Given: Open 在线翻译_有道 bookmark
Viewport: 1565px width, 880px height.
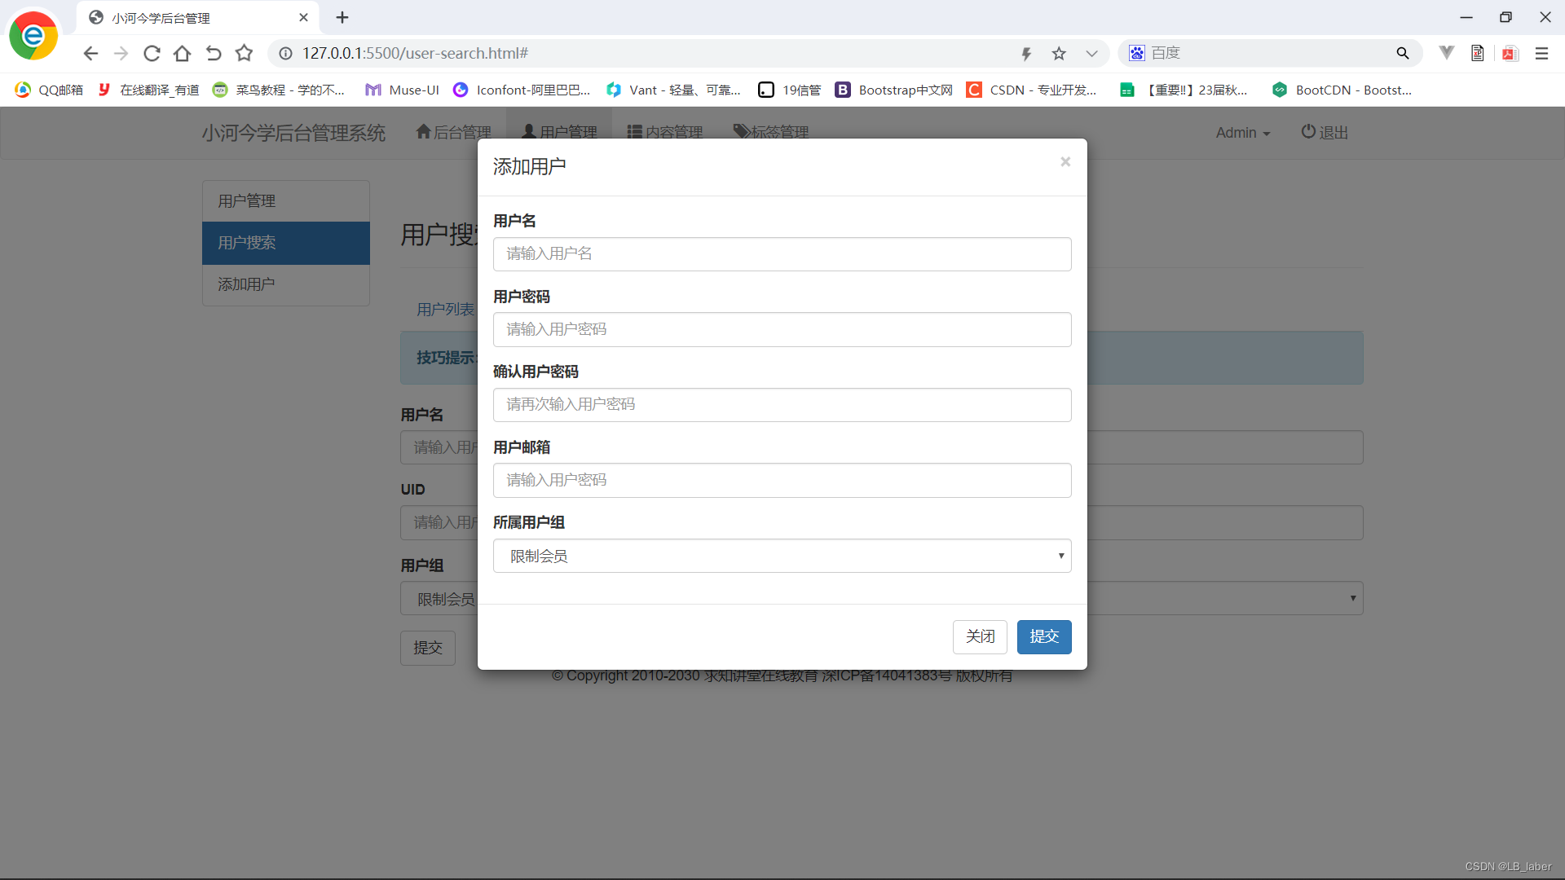Looking at the screenshot, I should [x=148, y=90].
